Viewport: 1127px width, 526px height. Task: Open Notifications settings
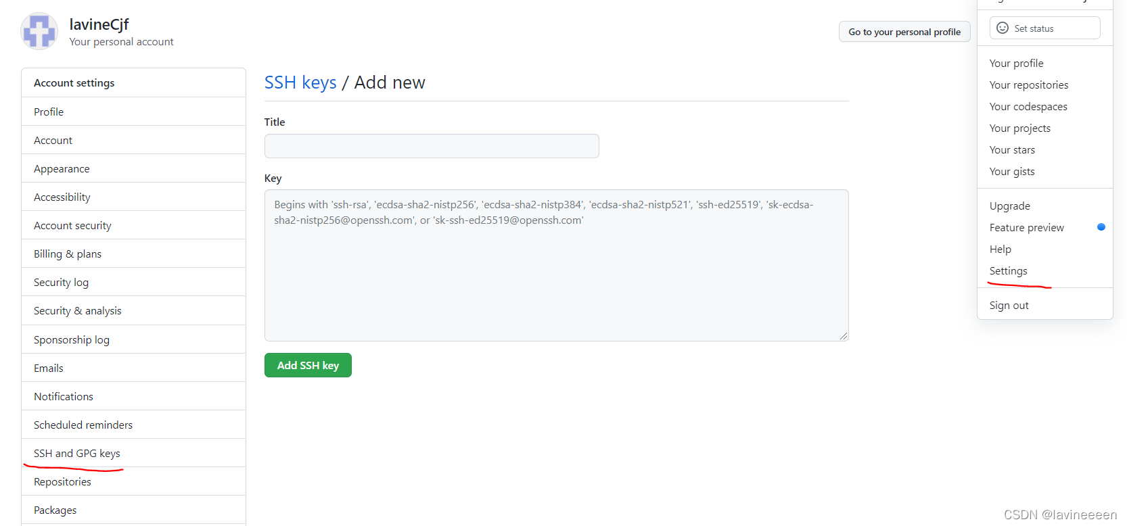point(133,396)
